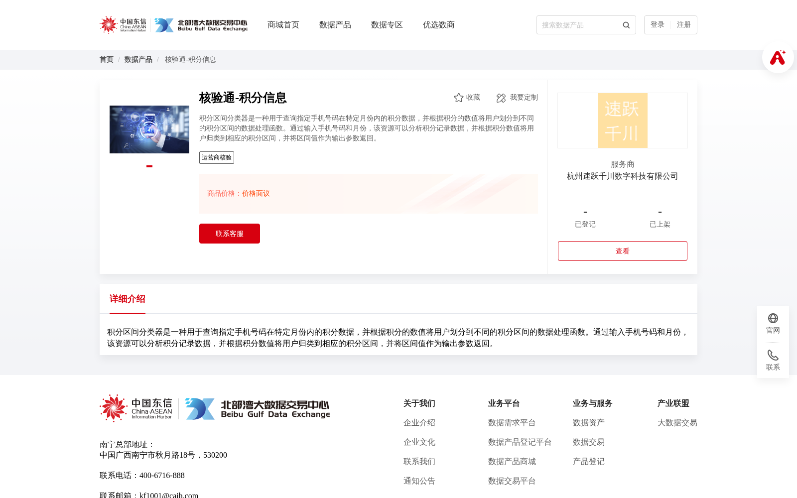Screen dimensions: 797x498
Task: Click the official website globe icon
Action: tap(773, 318)
